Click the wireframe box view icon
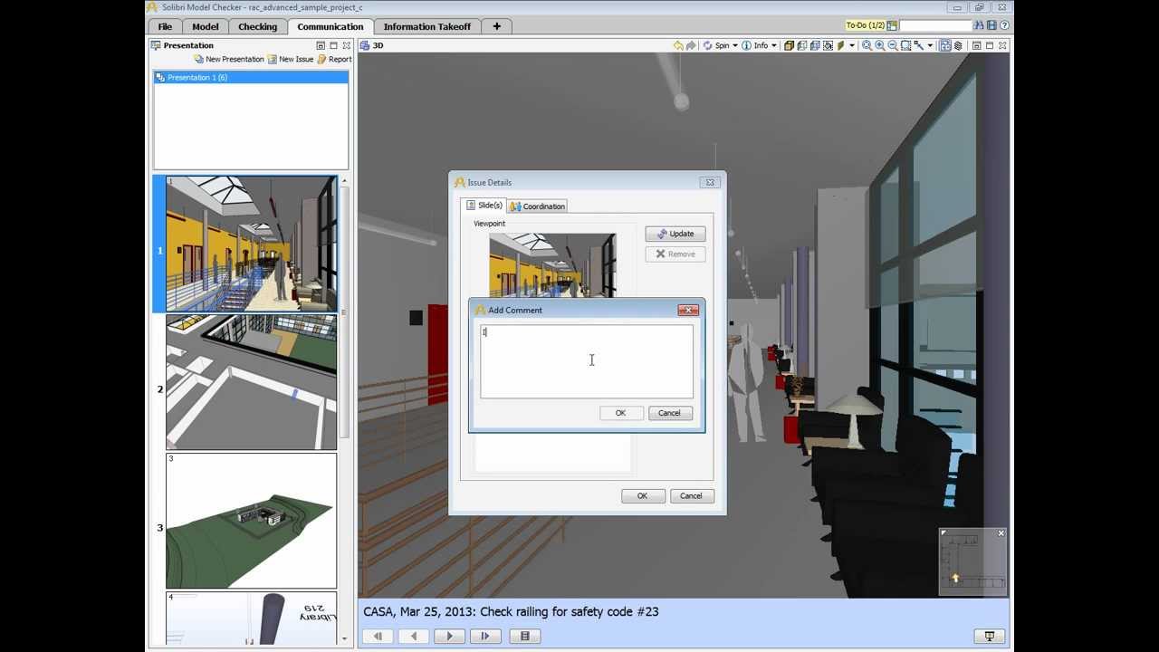 coord(802,45)
